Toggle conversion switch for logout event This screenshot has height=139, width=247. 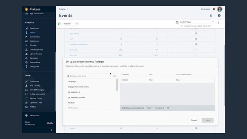pyautogui.click(x=195, y=128)
